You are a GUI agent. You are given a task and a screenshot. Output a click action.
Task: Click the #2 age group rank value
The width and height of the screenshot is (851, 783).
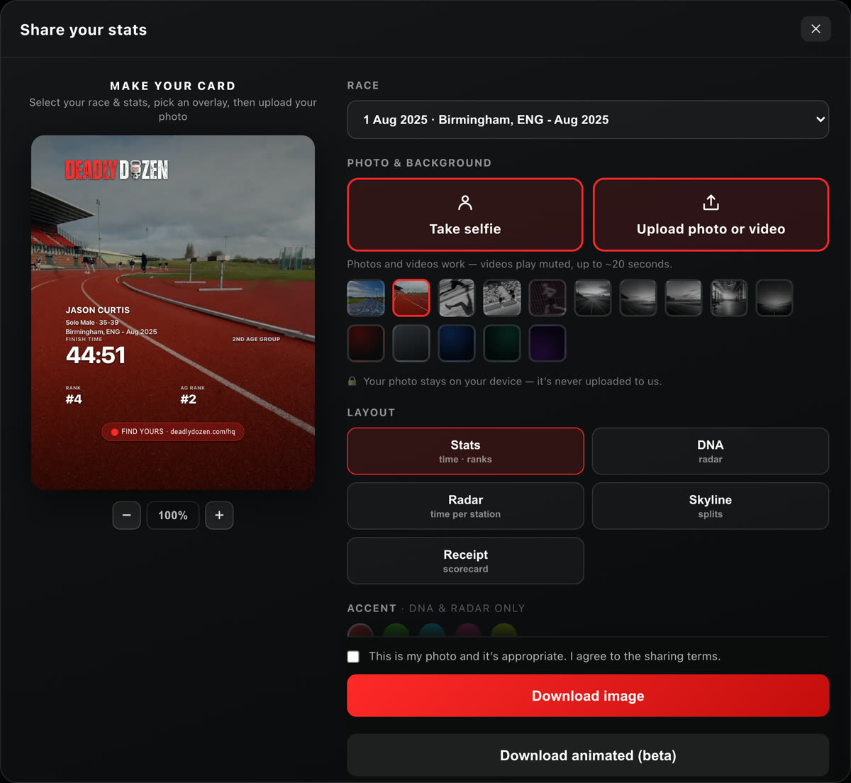click(188, 399)
